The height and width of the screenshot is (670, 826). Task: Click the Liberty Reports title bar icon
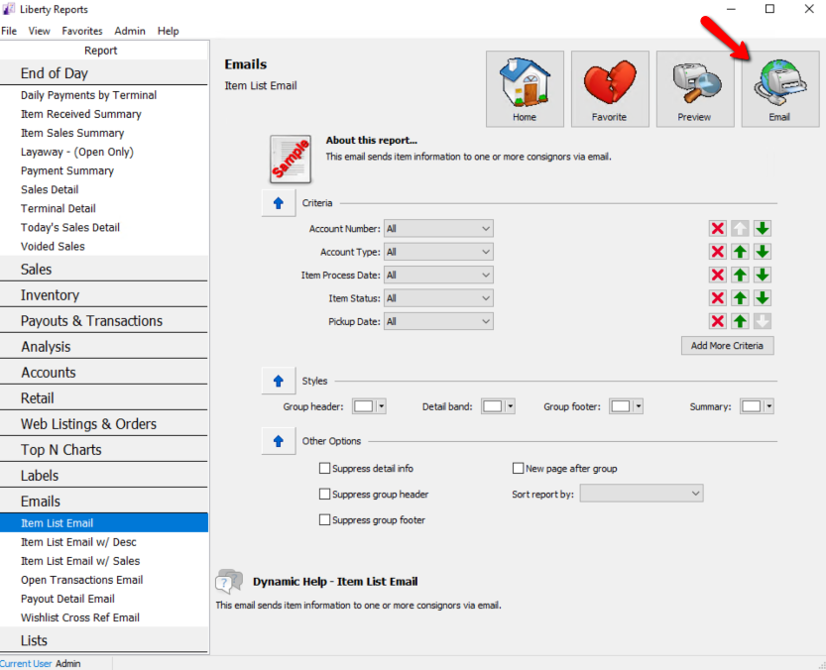click(9, 9)
